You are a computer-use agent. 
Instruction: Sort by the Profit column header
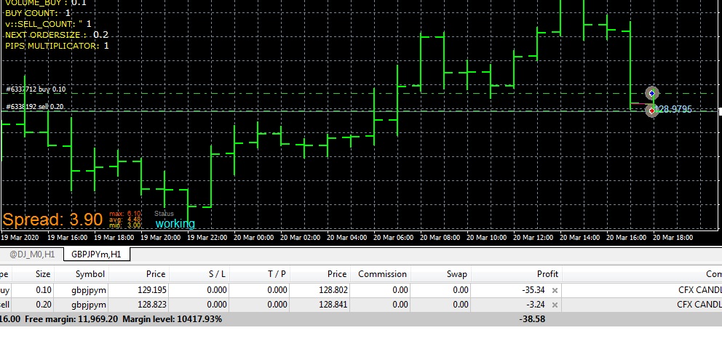547,274
